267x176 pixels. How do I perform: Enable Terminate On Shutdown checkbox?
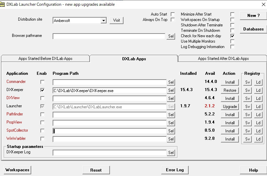click(232, 30)
